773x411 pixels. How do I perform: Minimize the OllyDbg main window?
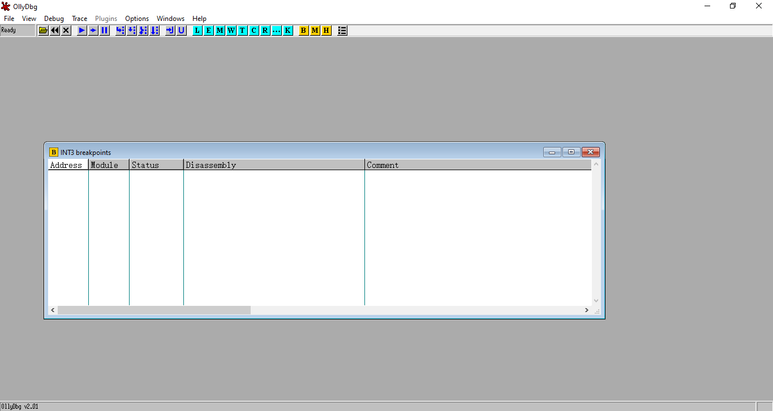(707, 6)
